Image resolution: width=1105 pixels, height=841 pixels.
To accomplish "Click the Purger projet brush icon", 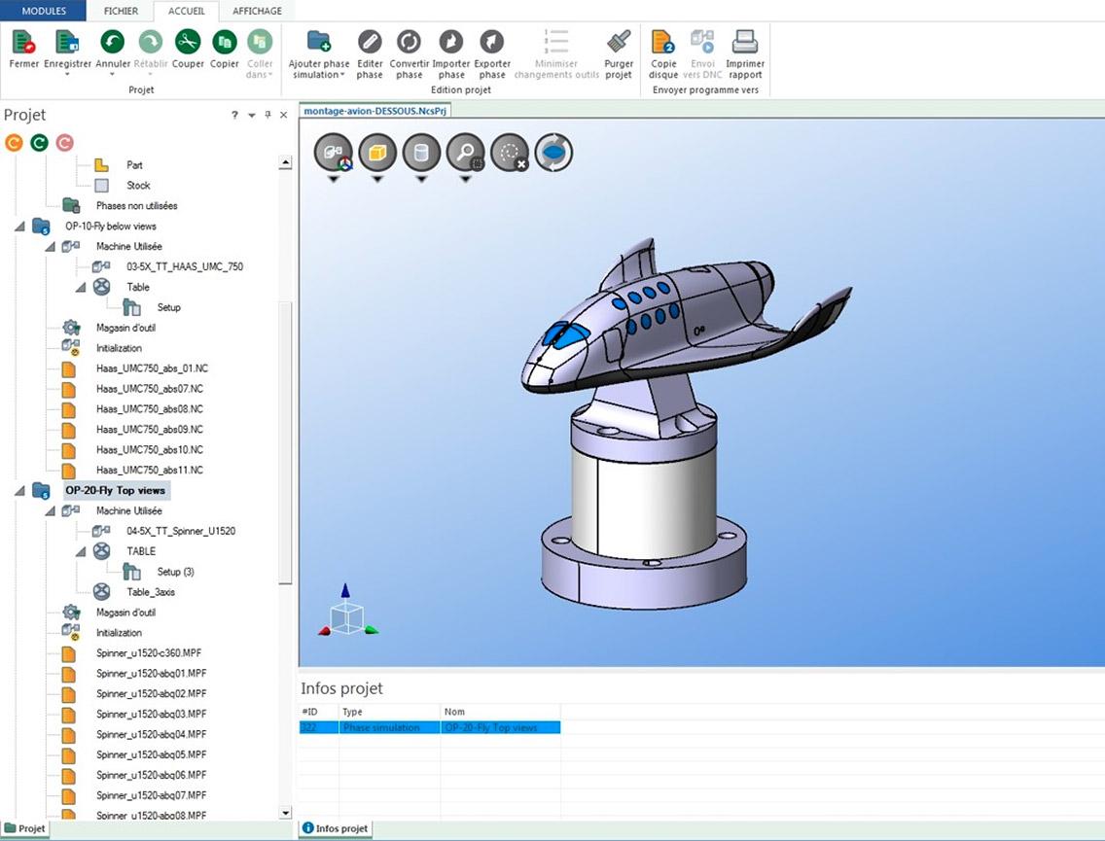I will click(x=618, y=42).
